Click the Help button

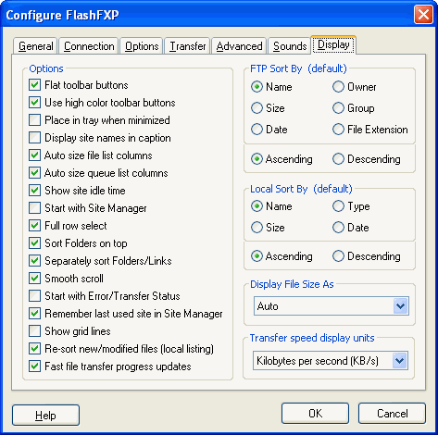(45, 416)
